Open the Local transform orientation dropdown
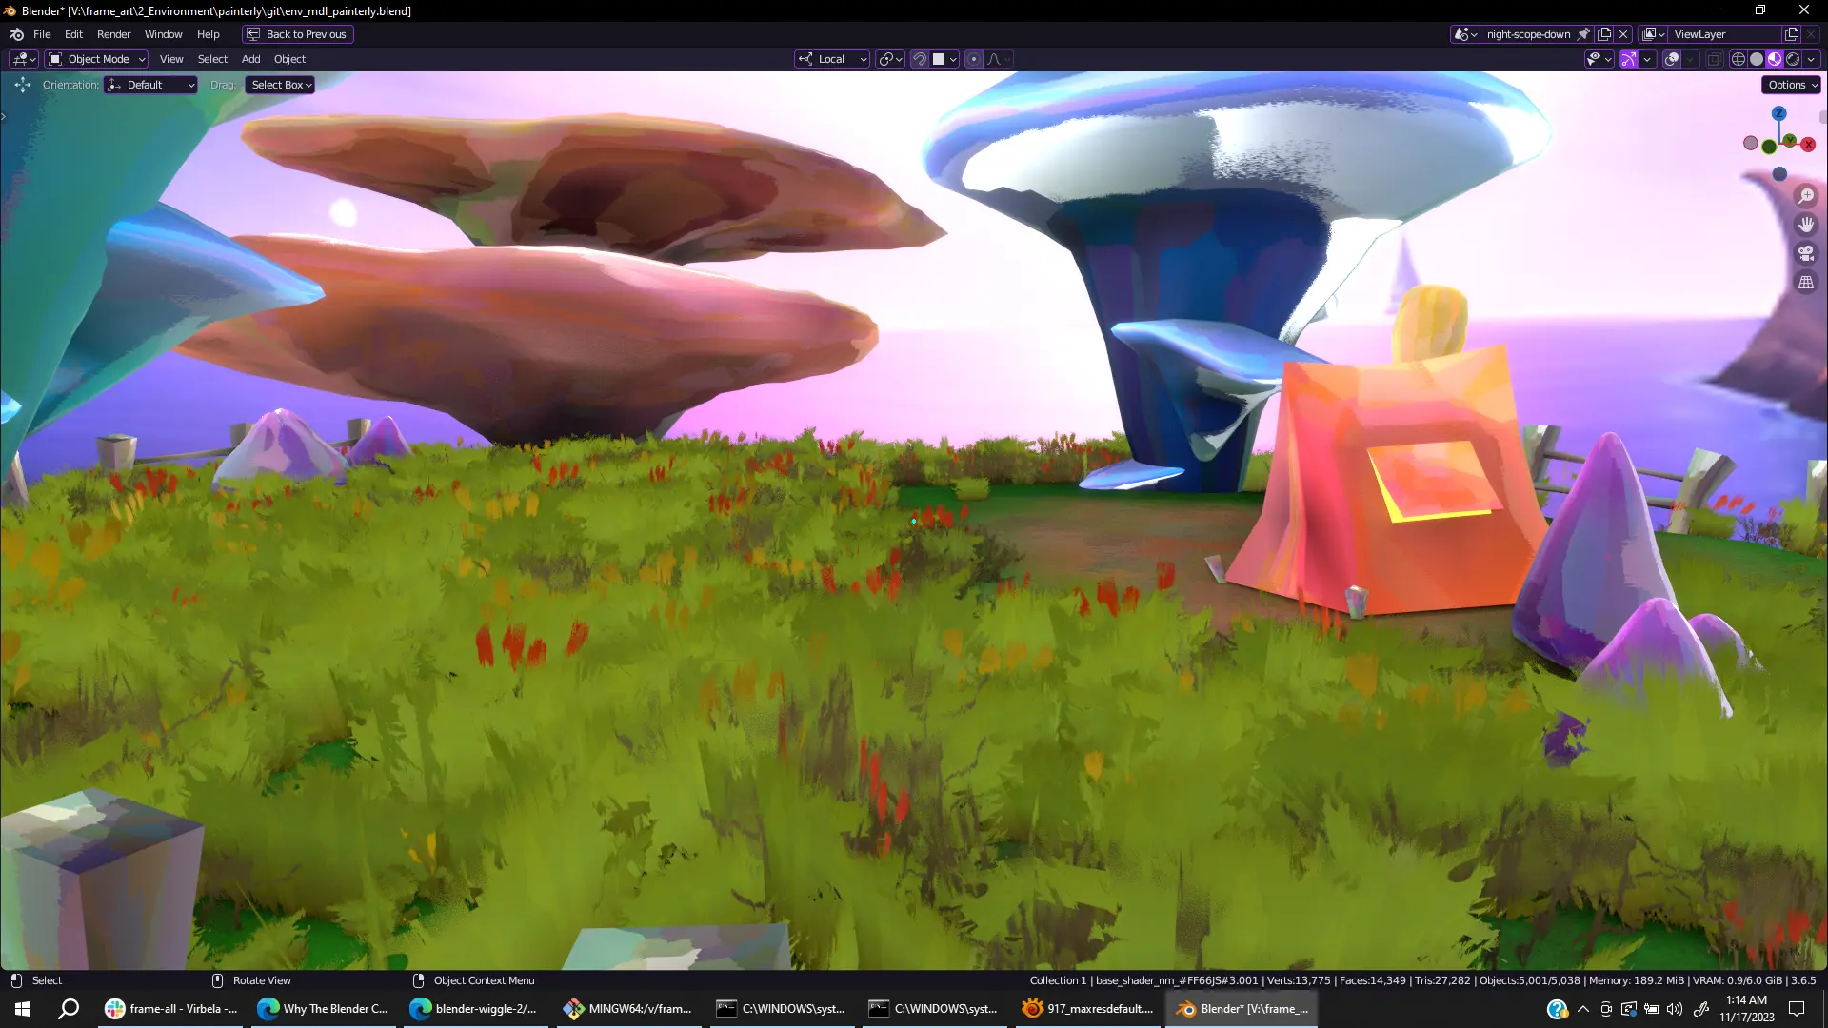The width and height of the screenshot is (1828, 1028). (832, 59)
